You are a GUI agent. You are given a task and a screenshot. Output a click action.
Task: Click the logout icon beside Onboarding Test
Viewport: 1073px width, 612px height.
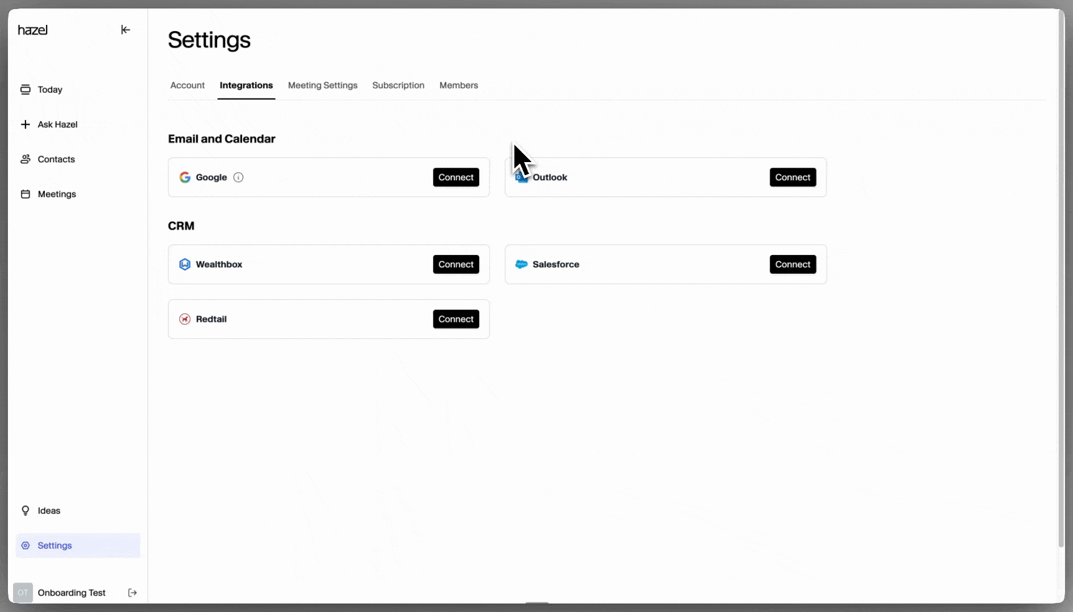point(132,593)
